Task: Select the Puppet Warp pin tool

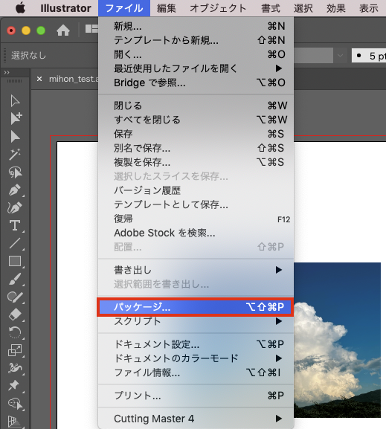Action: coord(13,385)
